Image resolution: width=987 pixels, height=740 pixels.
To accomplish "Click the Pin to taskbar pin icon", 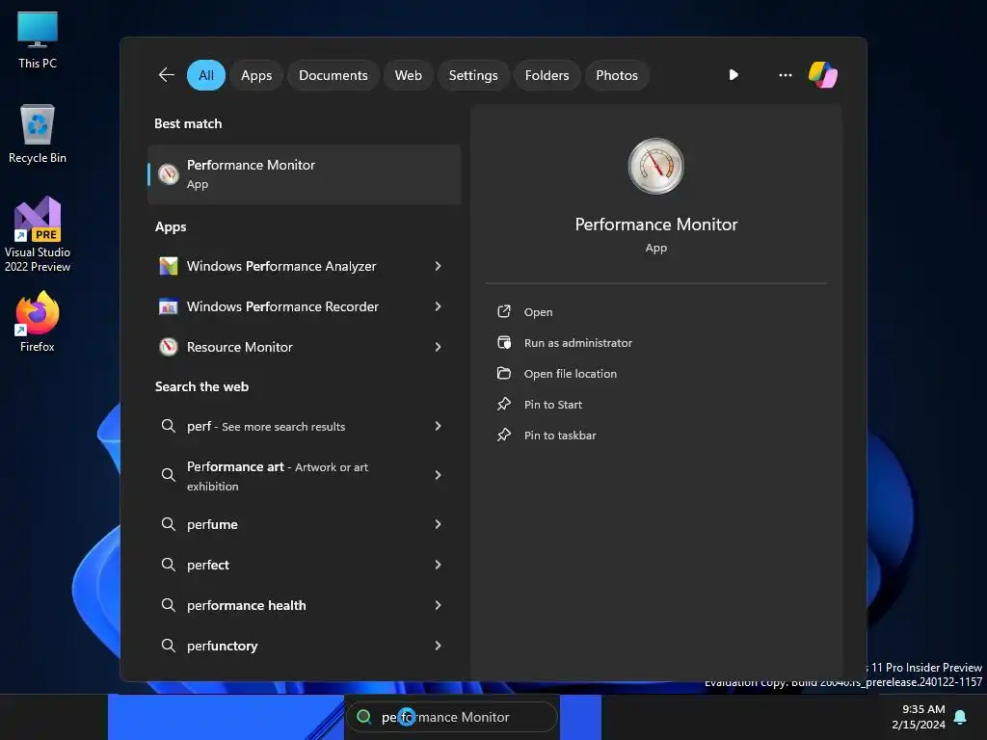I will coord(503,435).
